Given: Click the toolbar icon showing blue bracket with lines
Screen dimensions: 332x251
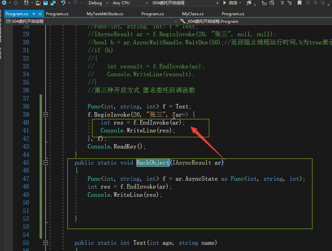Looking at the screenshot, I should 272,3.
